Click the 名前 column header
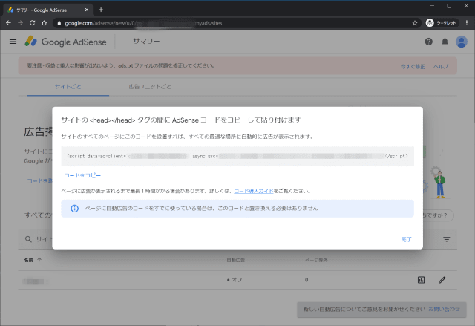Viewport: 475px width, 326px height. click(28, 260)
